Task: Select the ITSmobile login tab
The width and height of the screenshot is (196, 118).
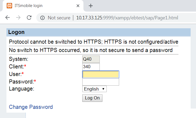Action: 40,6
